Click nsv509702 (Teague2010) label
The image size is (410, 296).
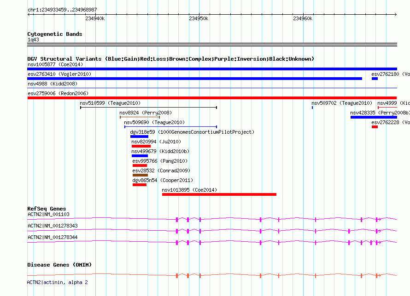pos(342,103)
